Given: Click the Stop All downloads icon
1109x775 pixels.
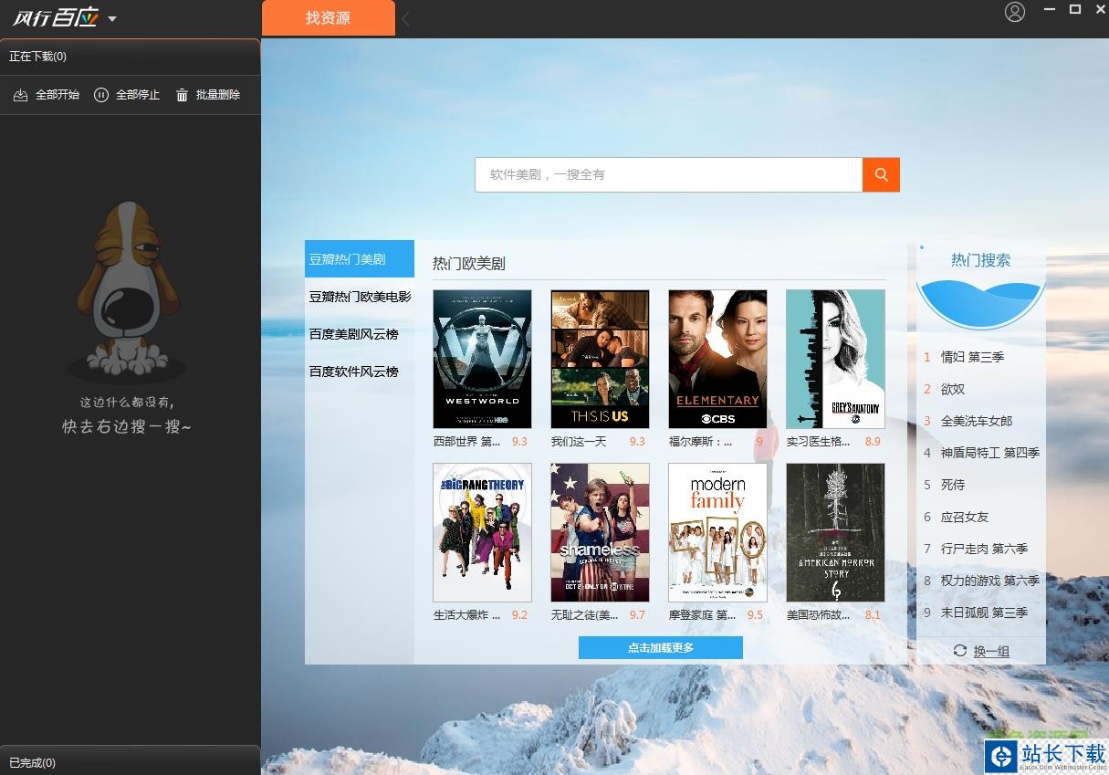Looking at the screenshot, I should click(101, 95).
